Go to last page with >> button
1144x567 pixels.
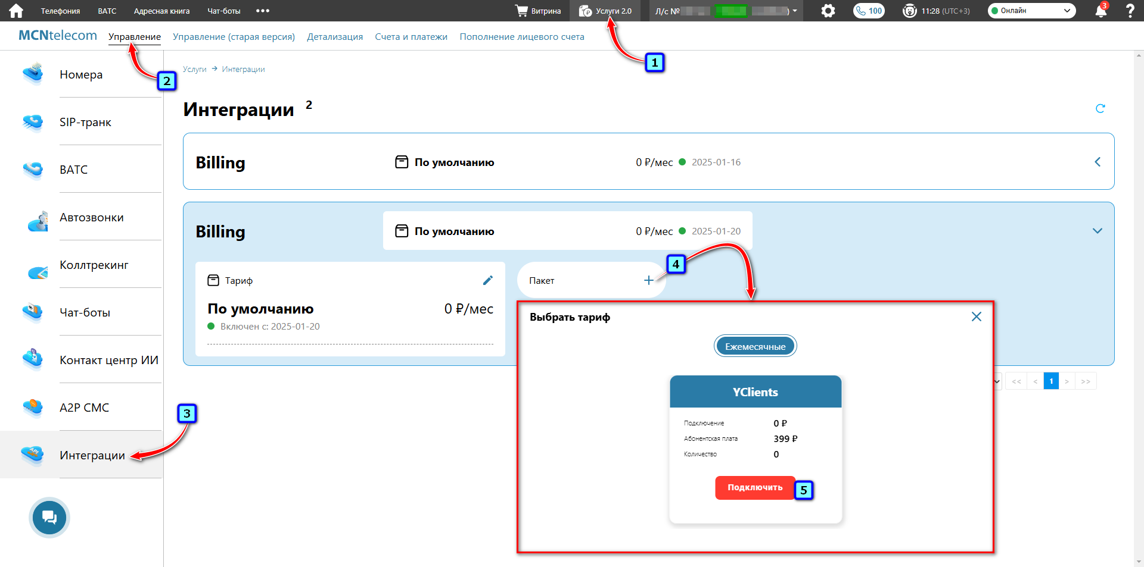point(1086,381)
